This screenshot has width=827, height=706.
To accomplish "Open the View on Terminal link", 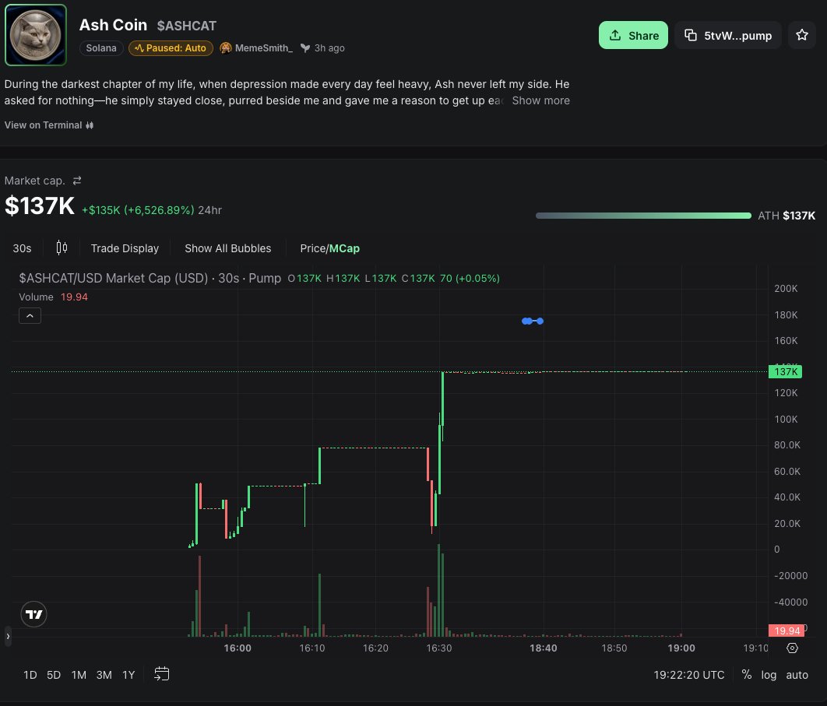I will (x=49, y=125).
